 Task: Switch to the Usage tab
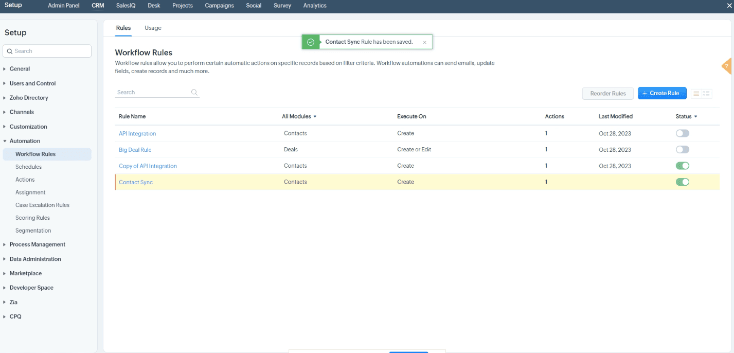pos(153,28)
